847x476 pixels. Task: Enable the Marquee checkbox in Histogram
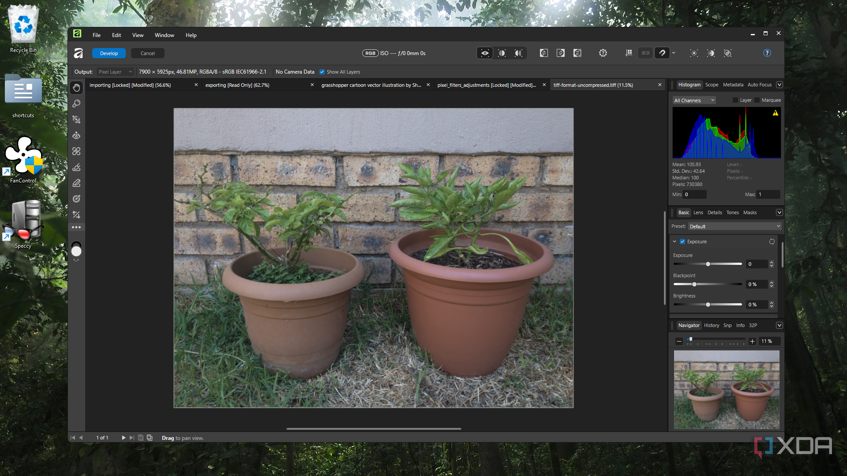(x=757, y=100)
